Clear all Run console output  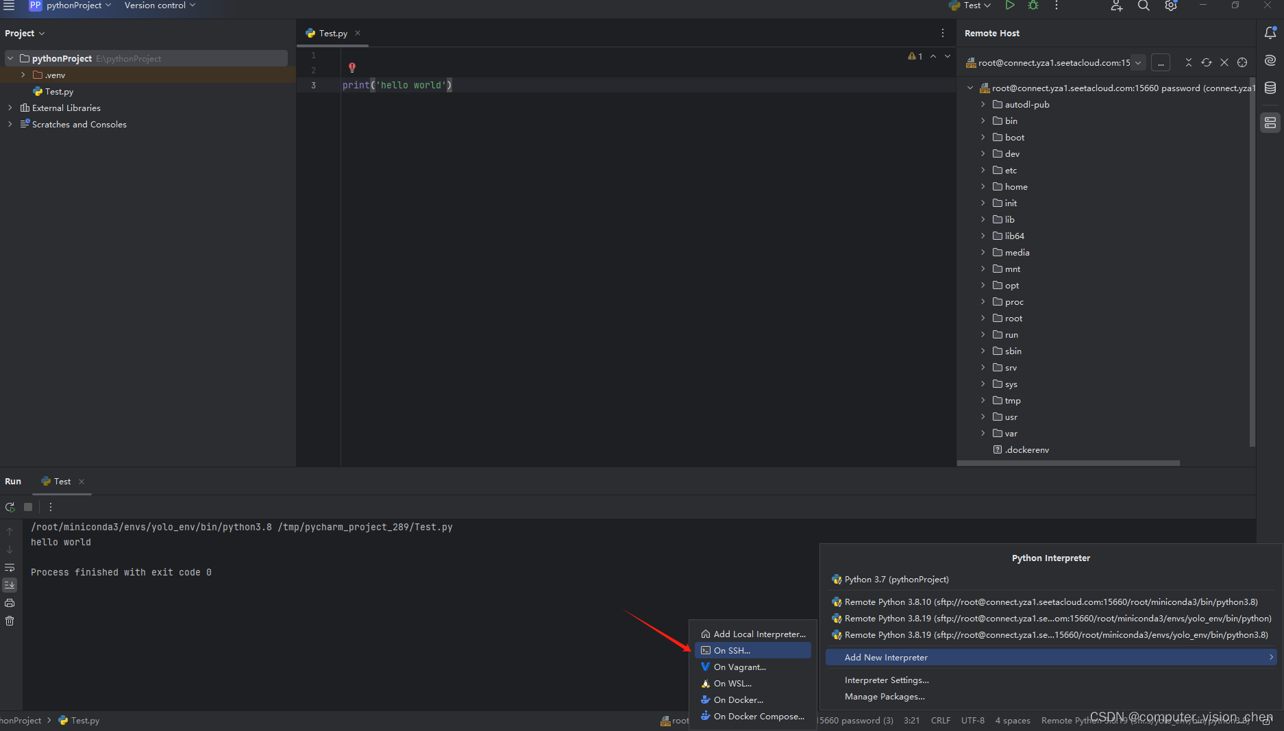[x=10, y=621]
